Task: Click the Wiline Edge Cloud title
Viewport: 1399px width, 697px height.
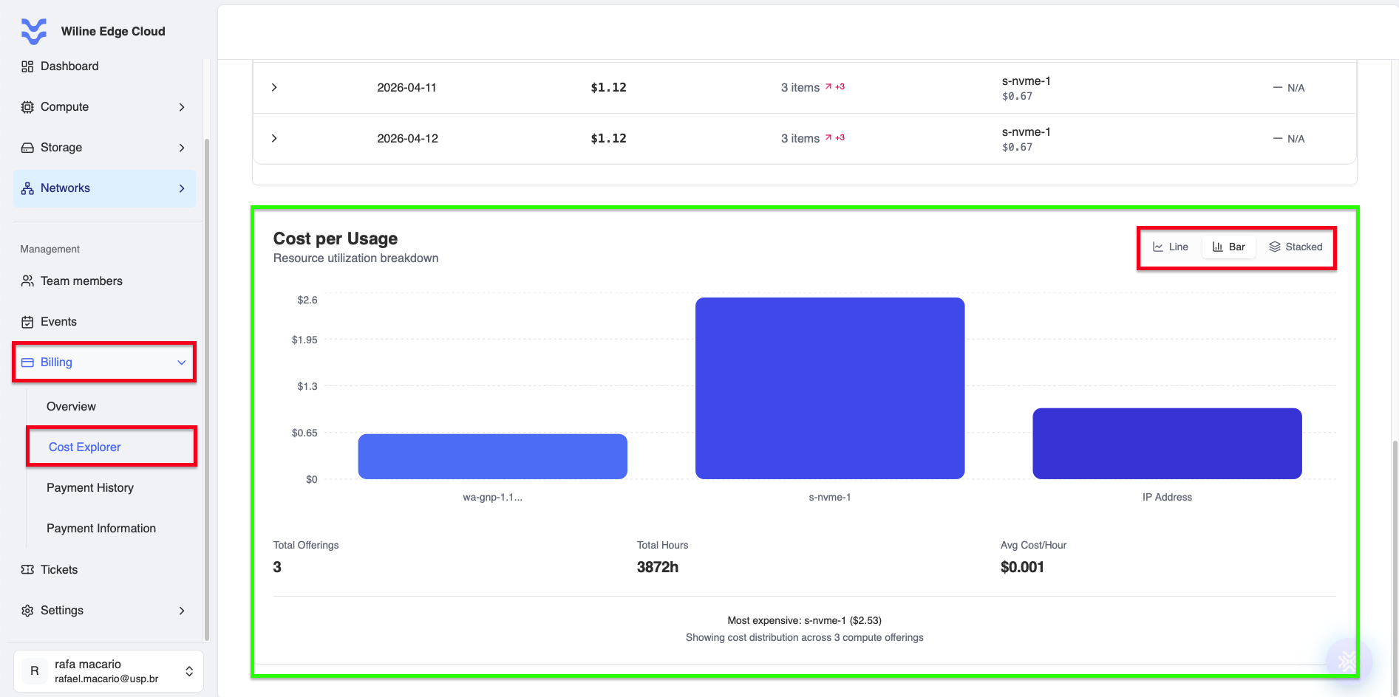Action: [x=113, y=31]
